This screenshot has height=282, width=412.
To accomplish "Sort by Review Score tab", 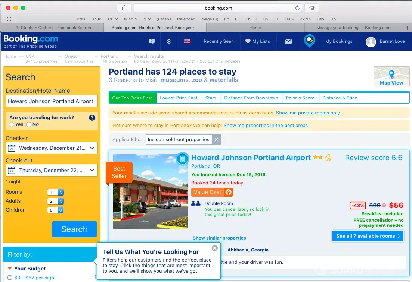I will (x=300, y=98).
